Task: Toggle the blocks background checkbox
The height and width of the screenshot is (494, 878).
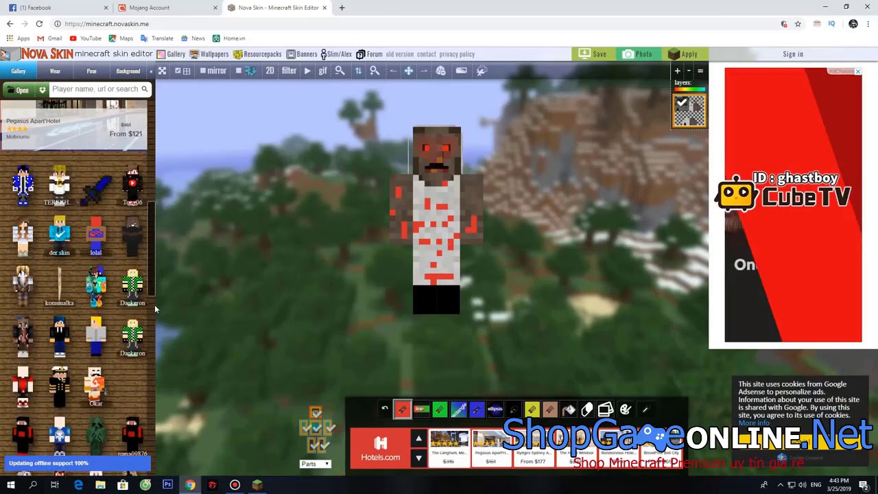Action: pos(238,71)
